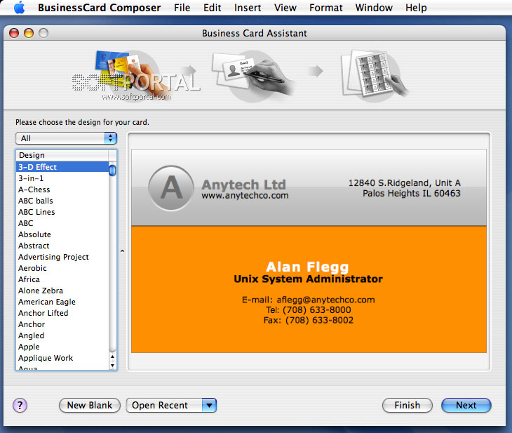Click the Alan Flegg name on card preview
The height and width of the screenshot is (433, 512).
307,267
